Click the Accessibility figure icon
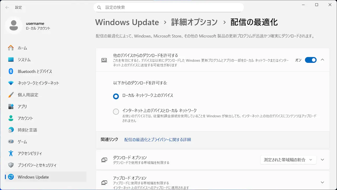The image size is (337, 190). (11, 153)
